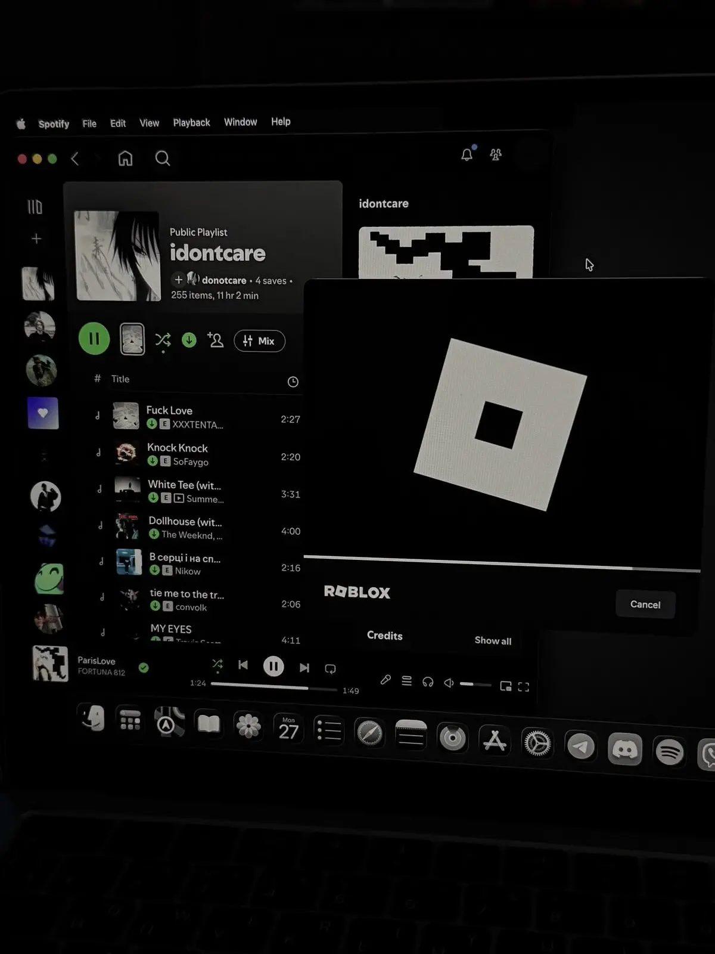Toggle the playlist download button
Image resolution: width=715 pixels, height=954 pixels.
coord(189,340)
